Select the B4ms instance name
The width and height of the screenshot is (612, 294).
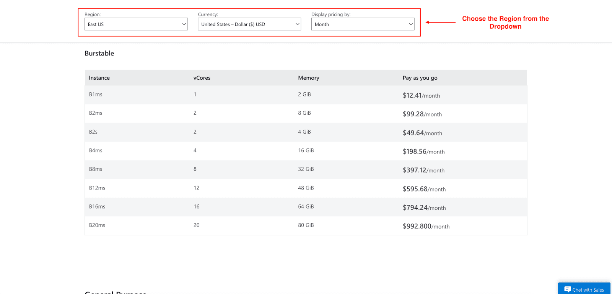click(96, 150)
